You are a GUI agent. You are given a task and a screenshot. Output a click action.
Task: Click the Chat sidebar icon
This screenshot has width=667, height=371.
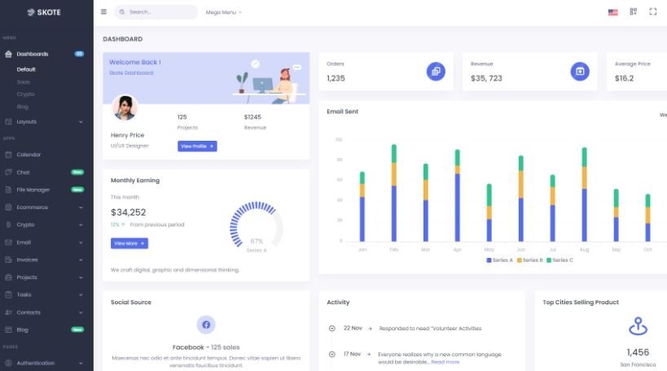pyautogui.click(x=8, y=172)
